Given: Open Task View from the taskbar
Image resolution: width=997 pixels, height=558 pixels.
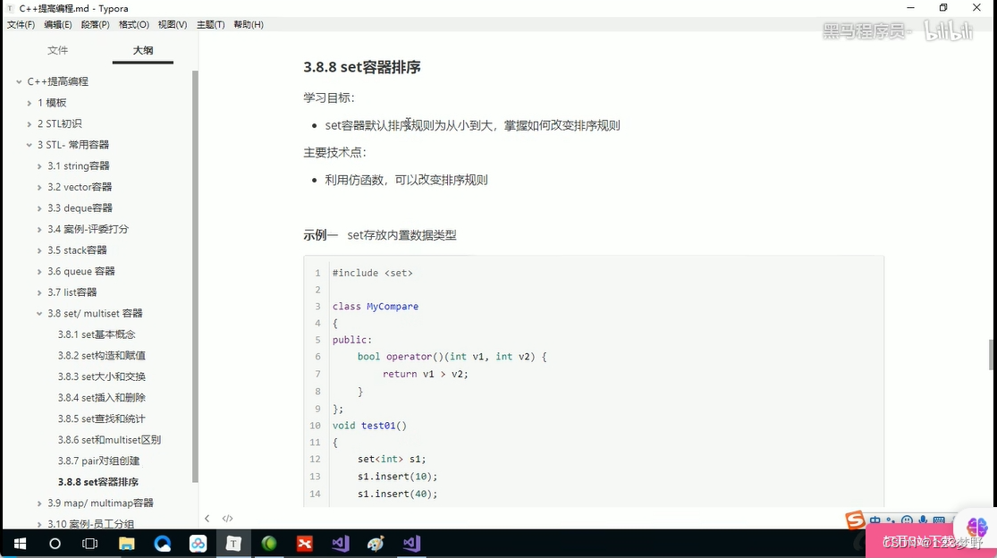Looking at the screenshot, I should [x=89, y=543].
